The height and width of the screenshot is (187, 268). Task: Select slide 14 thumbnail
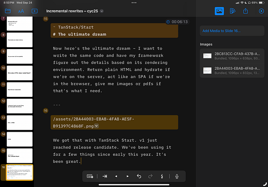[20, 139]
